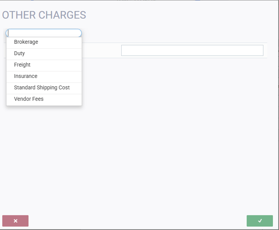Choose Duty in the dropdown list
This screenshot has width=279, height=230.
[x=20, y=53]
